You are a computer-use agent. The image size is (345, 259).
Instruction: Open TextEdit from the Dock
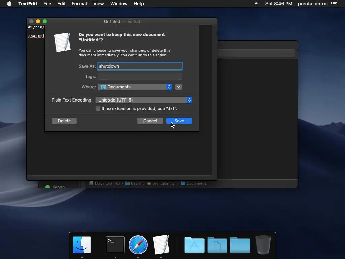(161, 244)
